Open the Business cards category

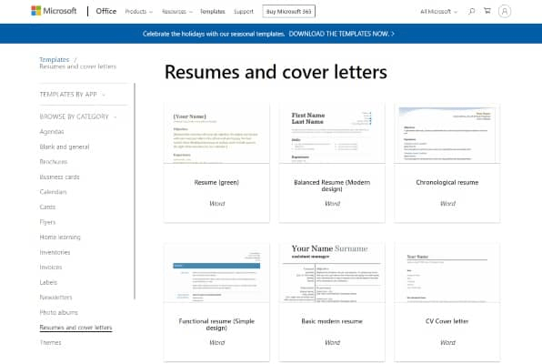[59, 177]
